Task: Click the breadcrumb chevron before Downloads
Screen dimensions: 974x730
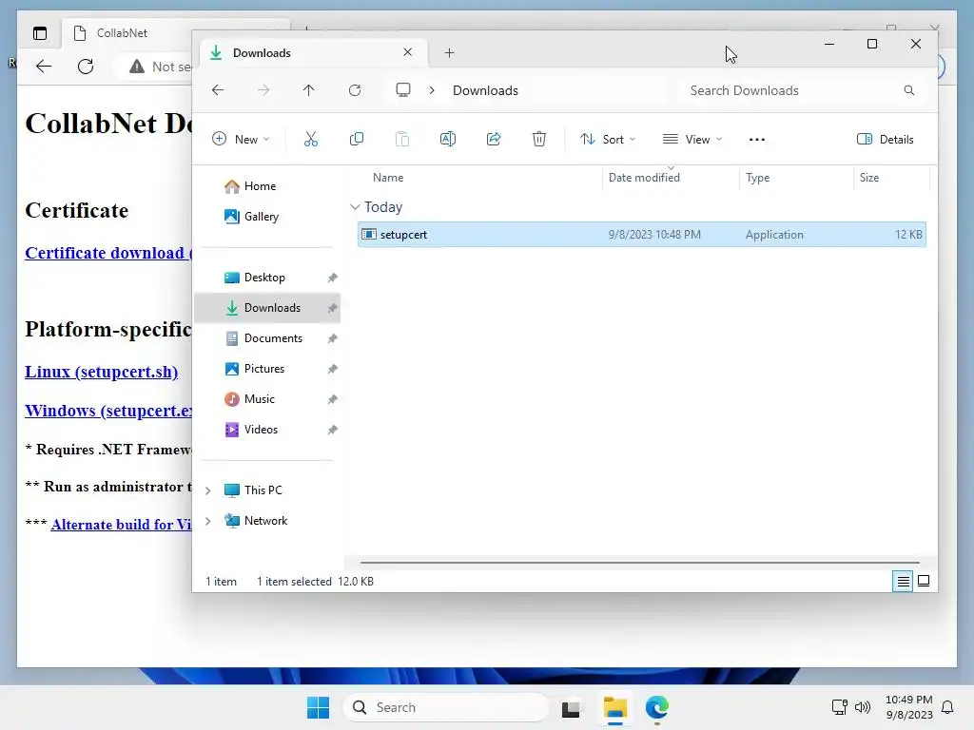Action: coord(432,90)
